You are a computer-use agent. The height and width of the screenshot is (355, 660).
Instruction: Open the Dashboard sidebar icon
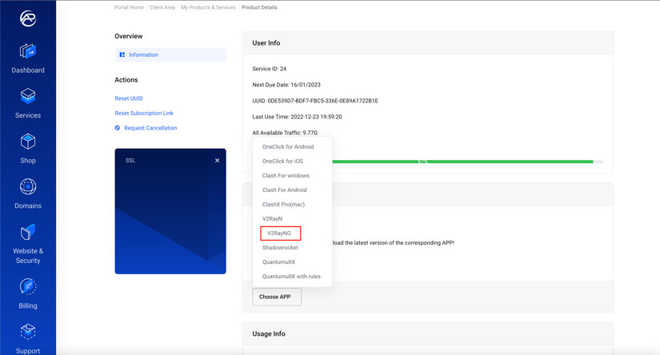(x=28, y=52)
